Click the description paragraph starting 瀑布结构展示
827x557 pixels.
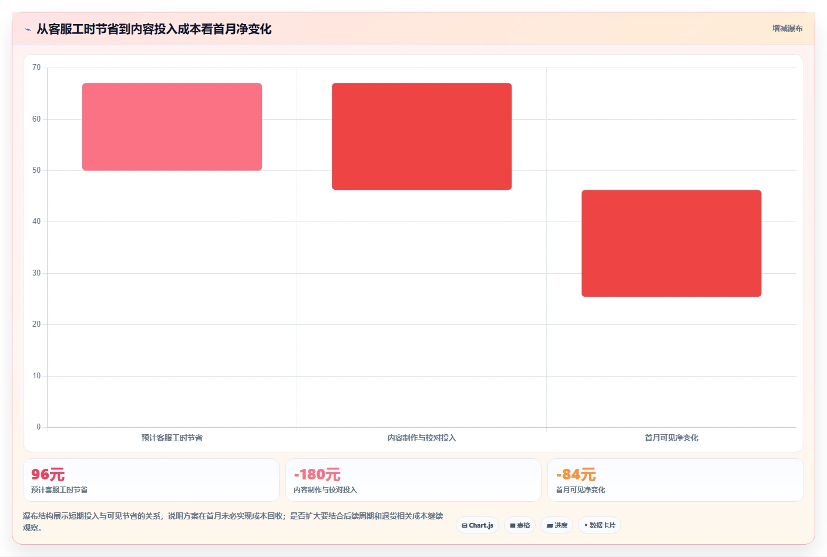pyautogui.click(x=233, y=522)
